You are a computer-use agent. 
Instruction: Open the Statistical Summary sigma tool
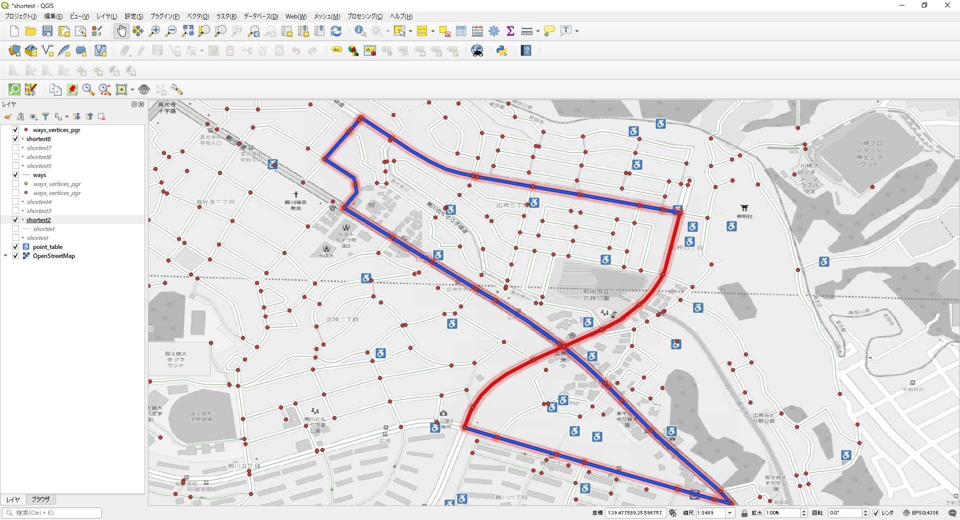[x=510, y=31]
